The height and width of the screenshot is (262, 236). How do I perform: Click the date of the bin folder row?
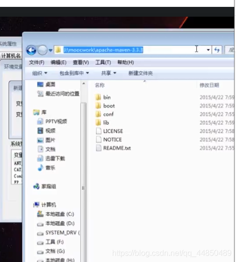coord(217,97)
